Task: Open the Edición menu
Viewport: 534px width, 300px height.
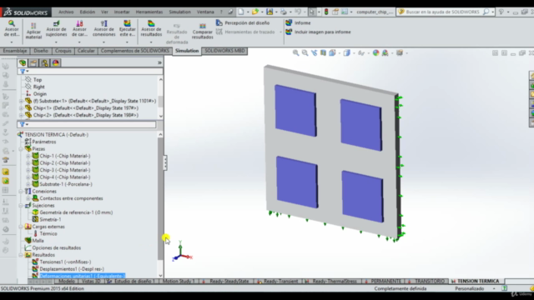Action: pos(88,12)
